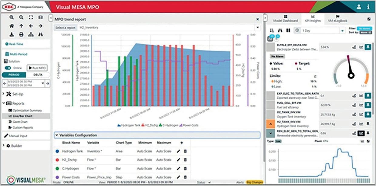
Task: Click the print icon
Action: (x=21, y=35)
